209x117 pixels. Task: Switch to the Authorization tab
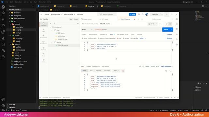click(x=93, y=34)
